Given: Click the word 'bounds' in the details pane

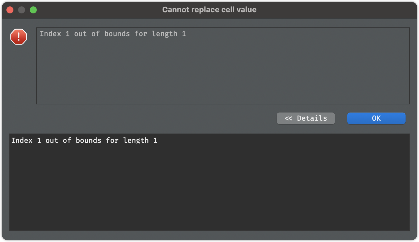Looking at the screenshot, I should click(x=89, y=140).
